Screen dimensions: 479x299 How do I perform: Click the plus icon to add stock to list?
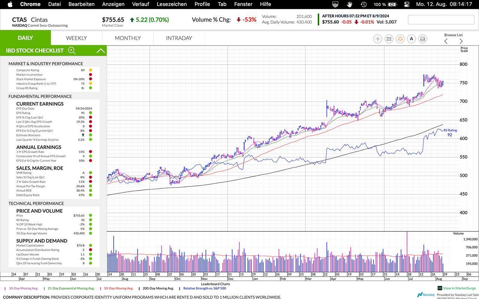tap(378, 38)
